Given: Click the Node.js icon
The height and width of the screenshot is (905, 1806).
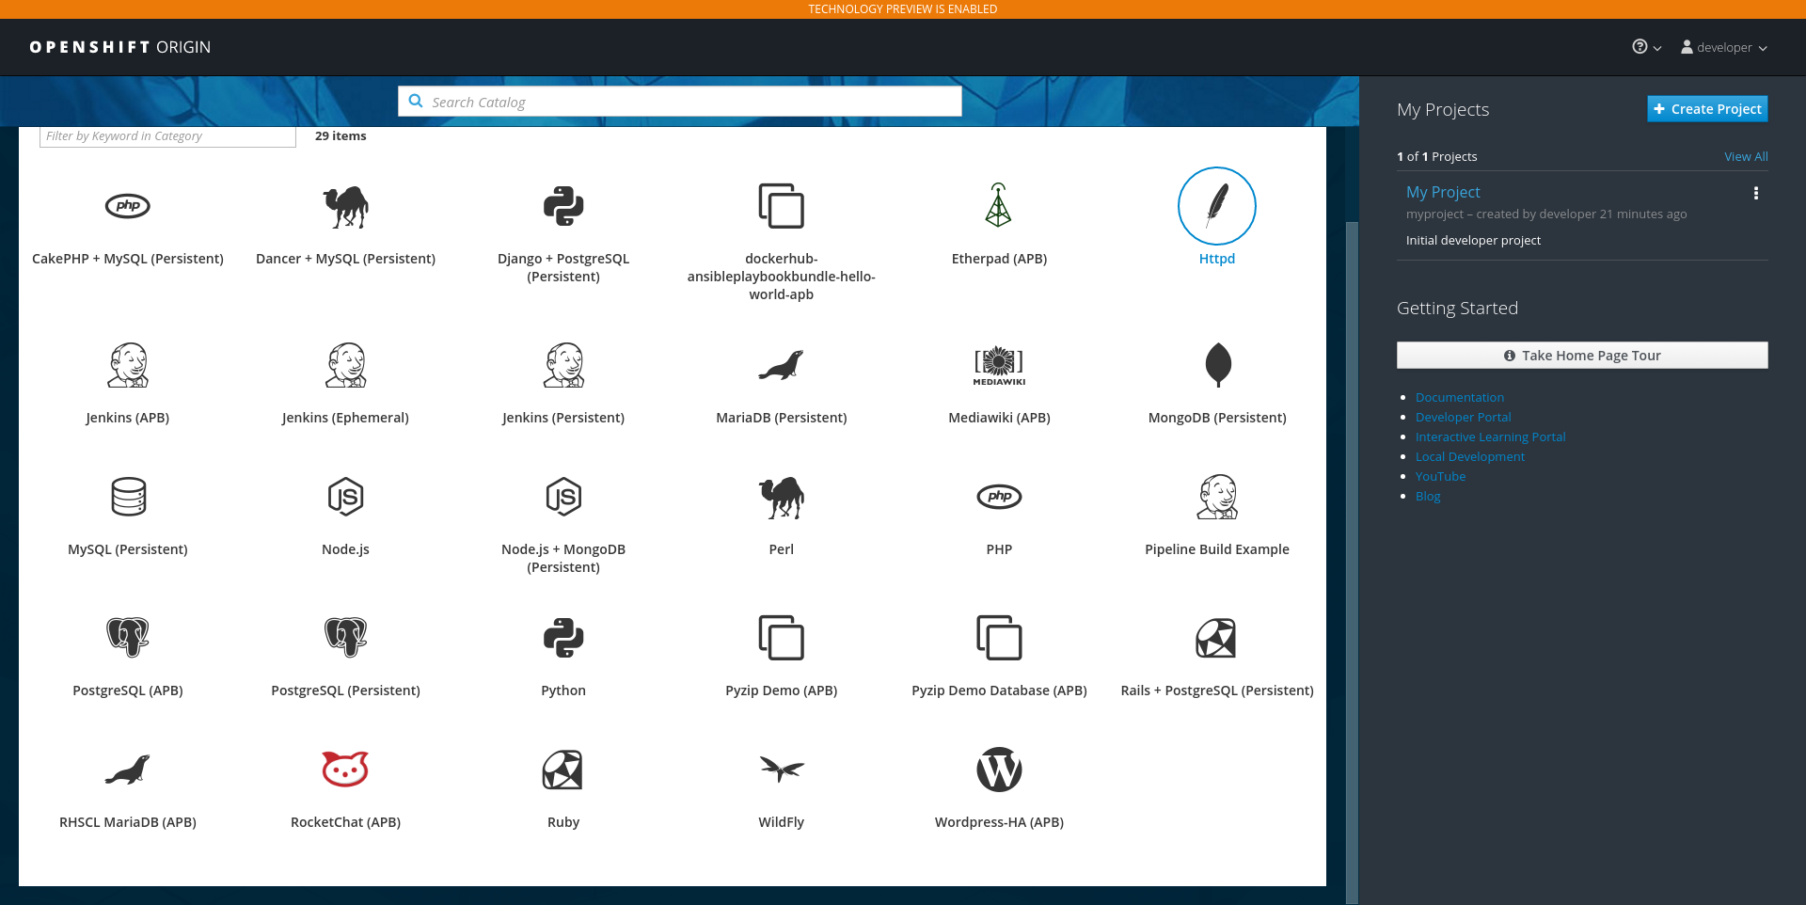Looking at the screenshot, I should point(345,497).
